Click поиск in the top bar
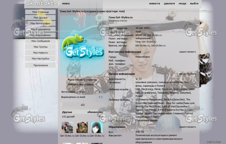This screenshot has height=144, width=226. pyautogui.click(x=66, y=4)
